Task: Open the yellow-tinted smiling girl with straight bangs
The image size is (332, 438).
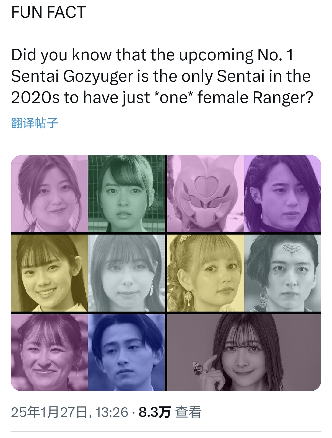Action: 49,273
